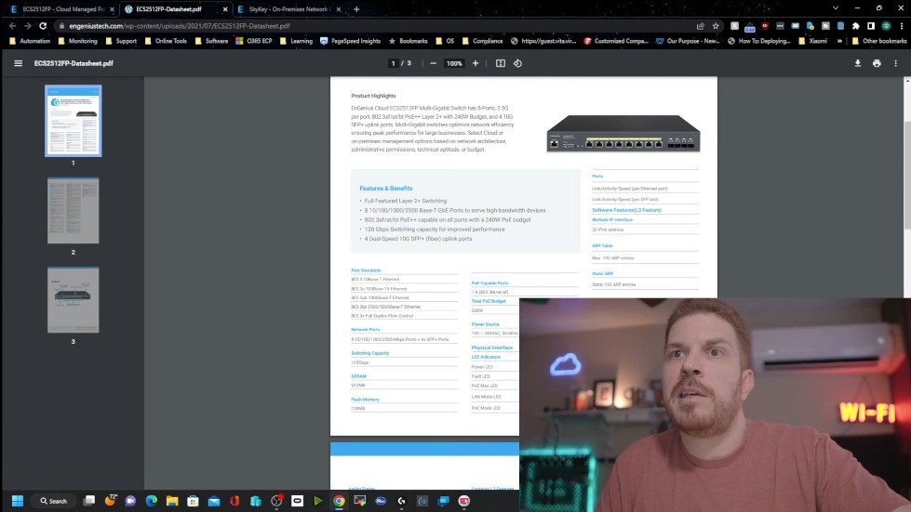Open the O365 ECP bookmark
The height and width of the screenshot is (512, 911).
(253, 41)
